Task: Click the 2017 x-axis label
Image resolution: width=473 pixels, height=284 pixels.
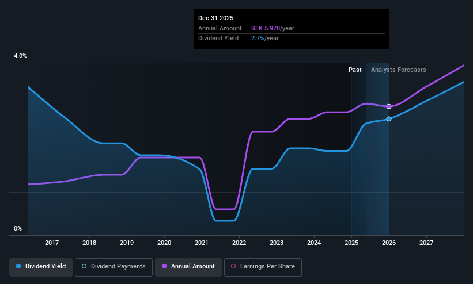Action: click(x=52, y=243)
